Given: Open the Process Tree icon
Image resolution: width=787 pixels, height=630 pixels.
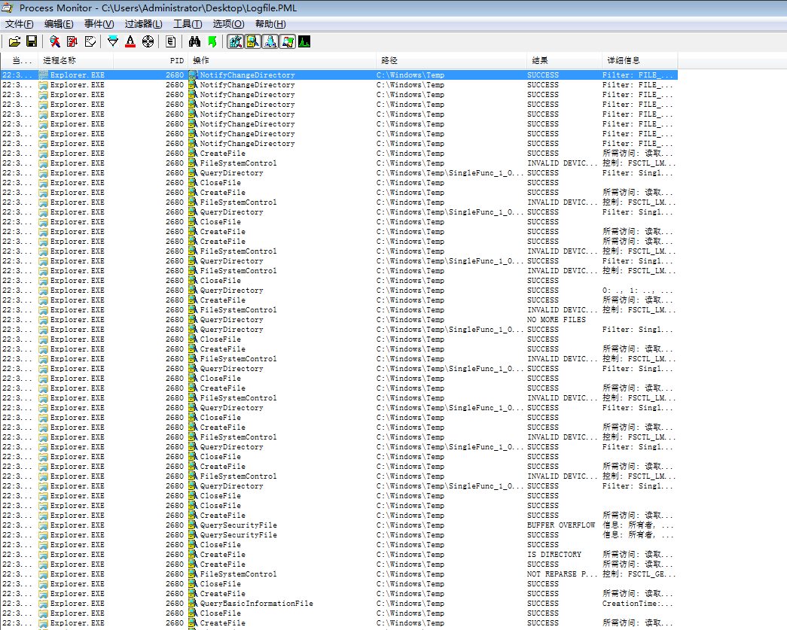Looking at the screenshot, I should 171,41.
